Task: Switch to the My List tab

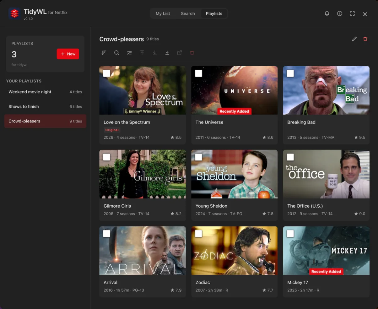Action: [x=163, y=14]
